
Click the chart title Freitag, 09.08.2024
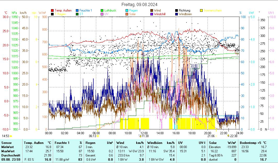point(140,4)
